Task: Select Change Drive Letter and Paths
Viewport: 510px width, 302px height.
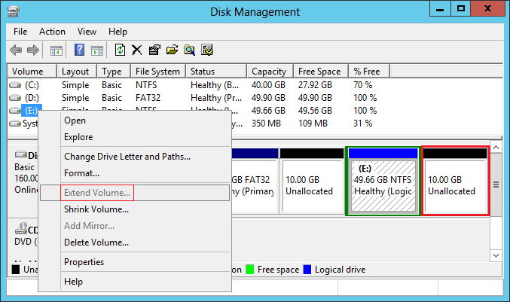Action: coord(127,157)
